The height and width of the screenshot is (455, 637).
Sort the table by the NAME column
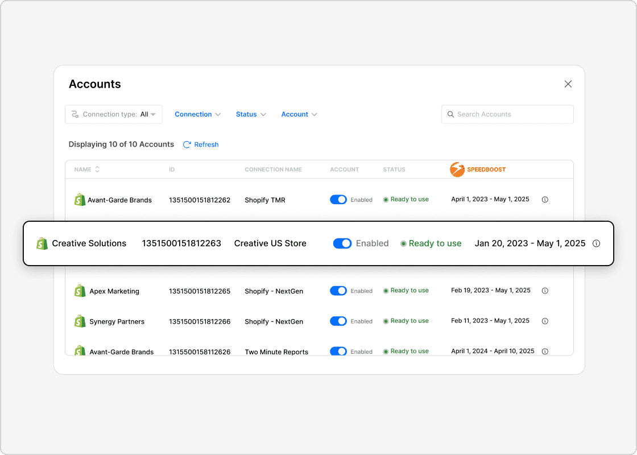coord(86,169)
